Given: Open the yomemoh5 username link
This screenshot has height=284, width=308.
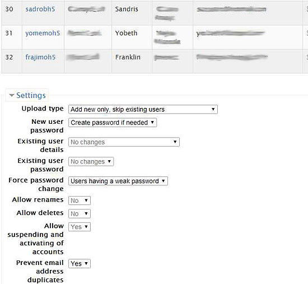Looking at the screenshot, I should point(43,33).
